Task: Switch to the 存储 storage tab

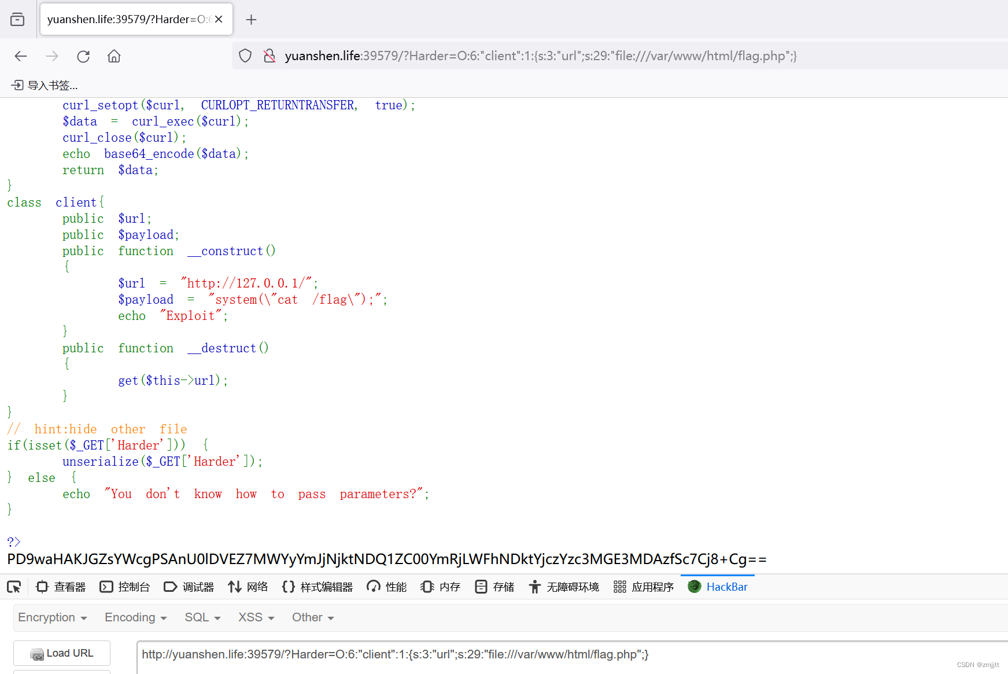Action: (x=494, y=587)
